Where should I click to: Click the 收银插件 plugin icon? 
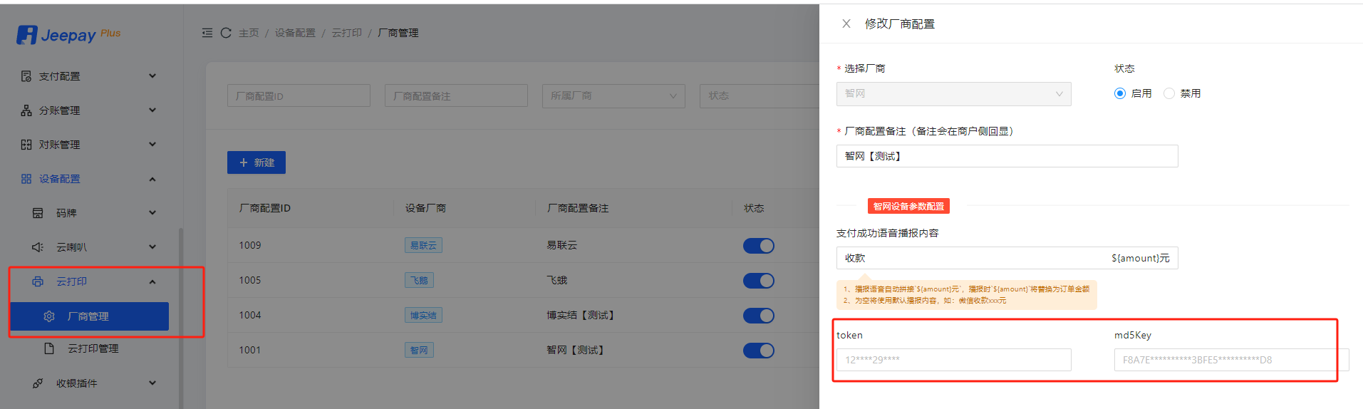click(x=38, y=383)
